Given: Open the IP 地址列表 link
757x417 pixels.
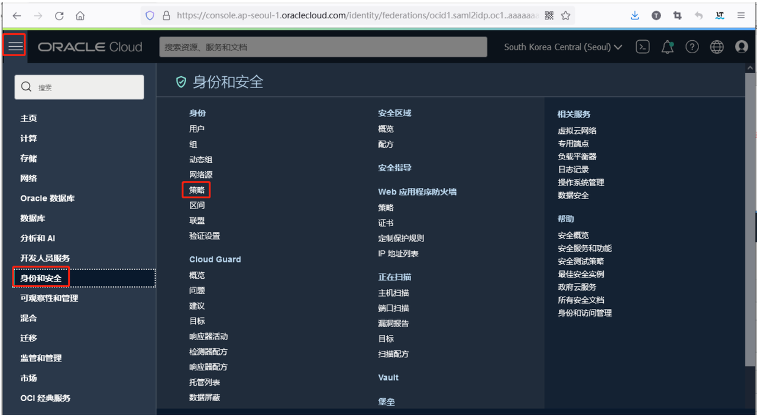Looking at the screenshot, I should 398,253.
